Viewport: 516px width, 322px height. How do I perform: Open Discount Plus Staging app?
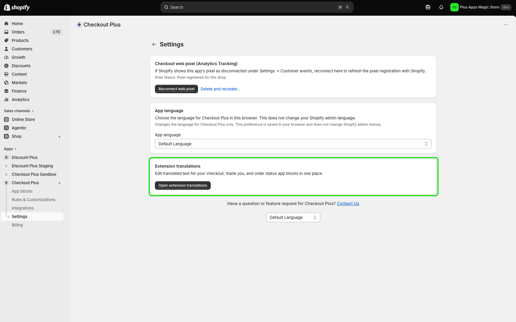(32, 166)
